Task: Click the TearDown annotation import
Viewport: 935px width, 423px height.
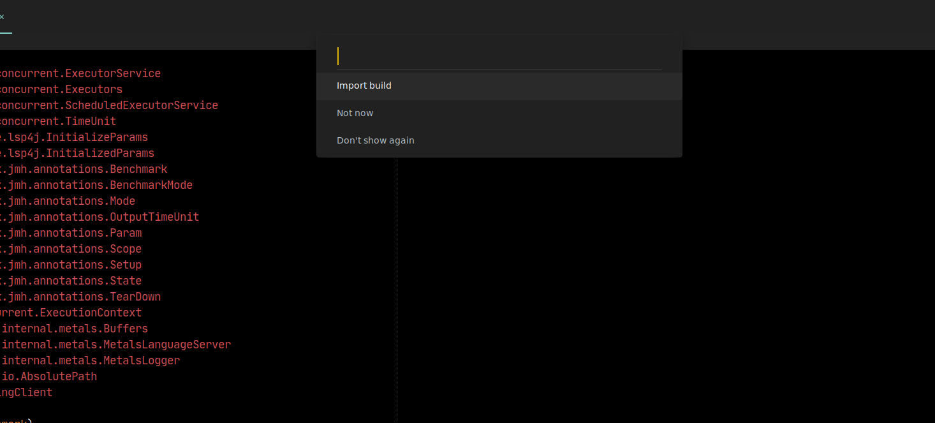Action: click(x=80, y=296)
